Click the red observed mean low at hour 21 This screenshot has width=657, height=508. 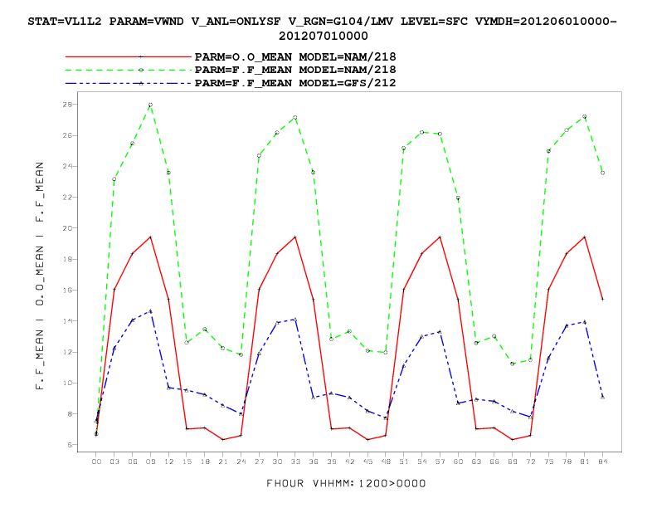pos(223,439)
